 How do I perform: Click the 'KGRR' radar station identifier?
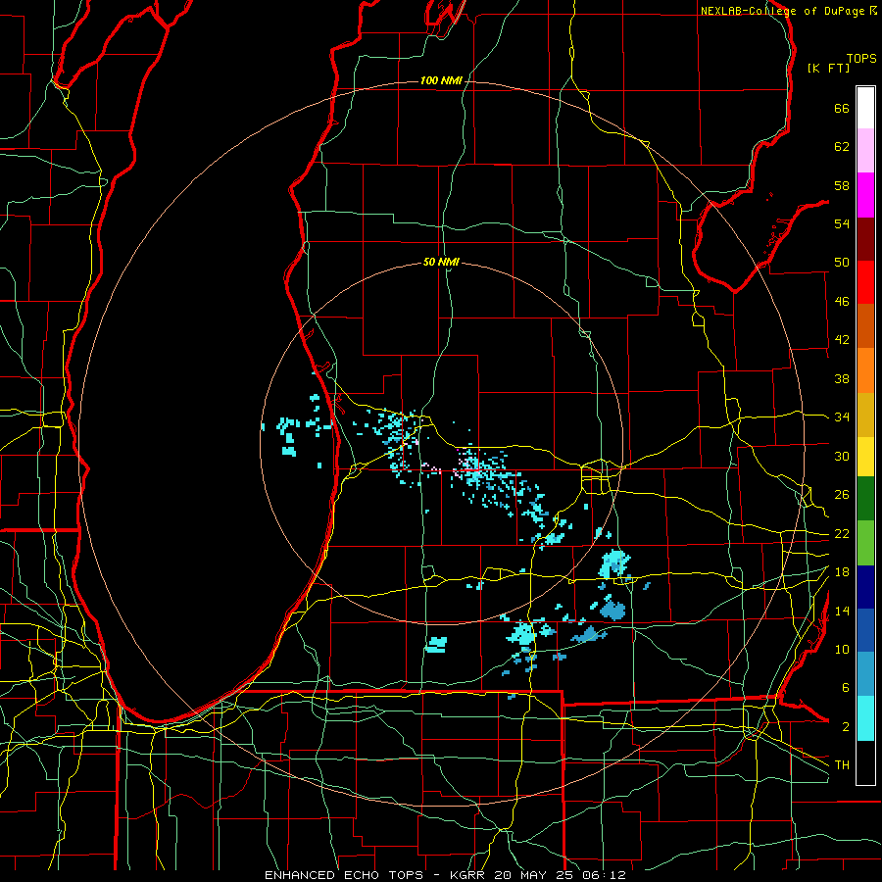pos(469,875)
